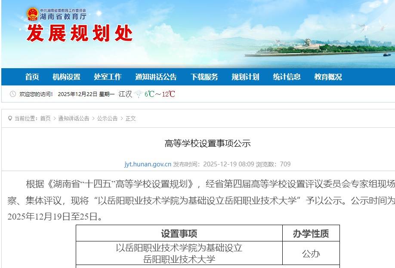Click table header 办学性质
The width and height of the screenshot is (395, 268).
point(311,233)
